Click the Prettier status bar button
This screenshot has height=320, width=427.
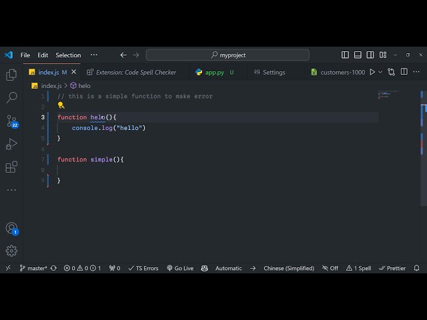tap(392, 268)
